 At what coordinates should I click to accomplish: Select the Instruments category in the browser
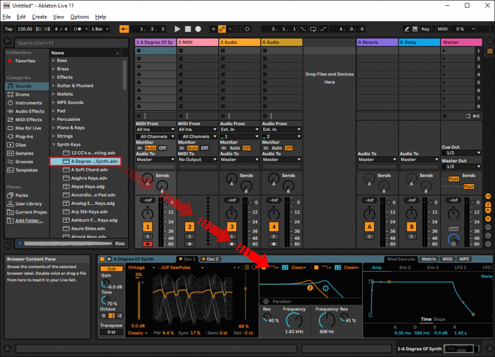24,102
